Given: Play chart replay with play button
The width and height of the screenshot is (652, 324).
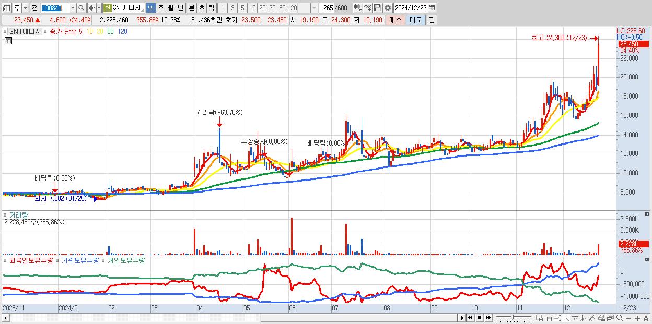Looking at the screenshot, I should [462, 318].
